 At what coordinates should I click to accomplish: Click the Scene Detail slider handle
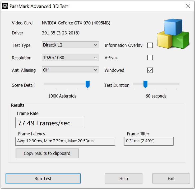pos(87,84)
